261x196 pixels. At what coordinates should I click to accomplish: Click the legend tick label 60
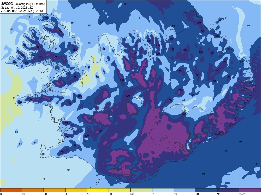click(x=132, y=194)
